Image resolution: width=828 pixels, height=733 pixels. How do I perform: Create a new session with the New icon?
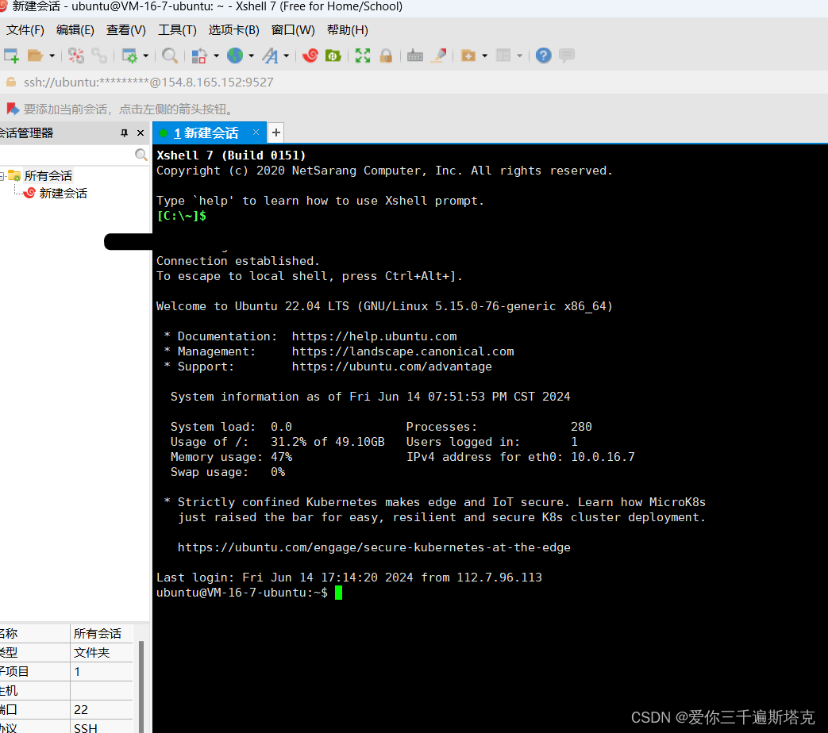11,56
